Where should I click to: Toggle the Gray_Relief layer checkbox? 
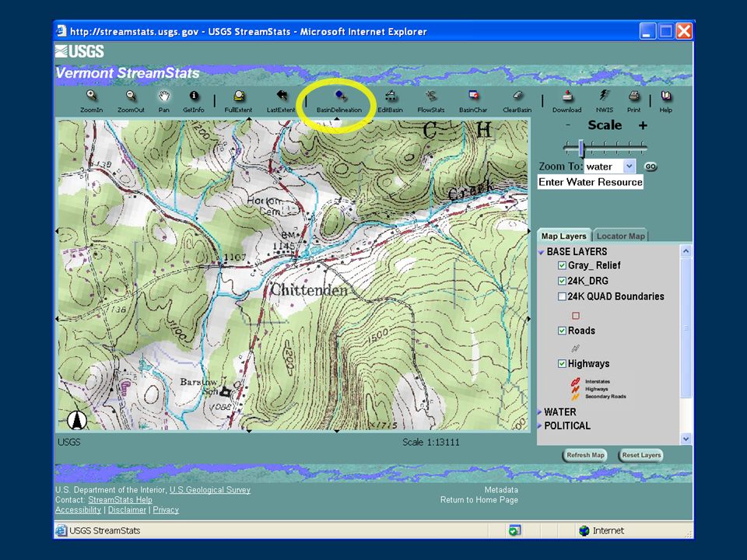click(x=562, y=265)
